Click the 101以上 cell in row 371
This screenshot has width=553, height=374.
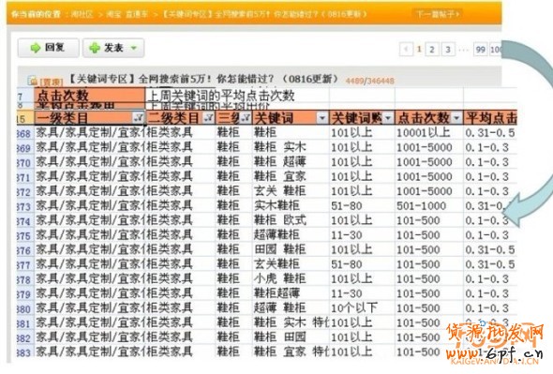tap(362, 177)
